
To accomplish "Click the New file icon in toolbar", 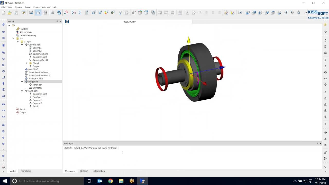I will [x=3, y=13].
